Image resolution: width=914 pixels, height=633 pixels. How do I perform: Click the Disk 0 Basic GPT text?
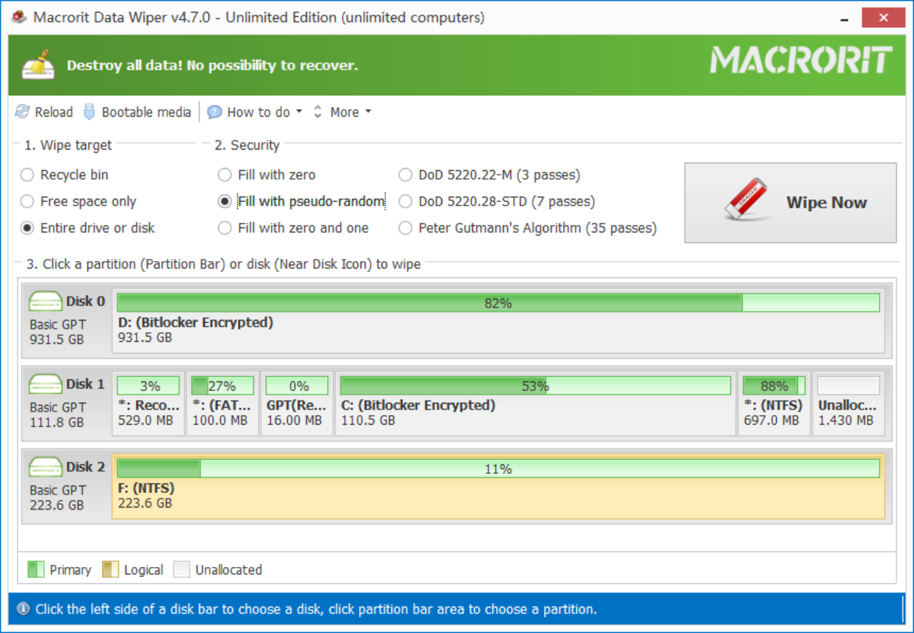57,324
